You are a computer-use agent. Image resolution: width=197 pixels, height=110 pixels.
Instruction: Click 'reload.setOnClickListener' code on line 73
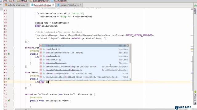click(x=41, y=94)
